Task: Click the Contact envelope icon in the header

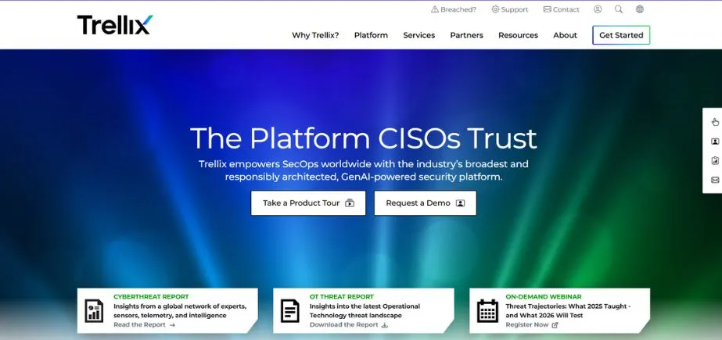Action: click(547, 9)
